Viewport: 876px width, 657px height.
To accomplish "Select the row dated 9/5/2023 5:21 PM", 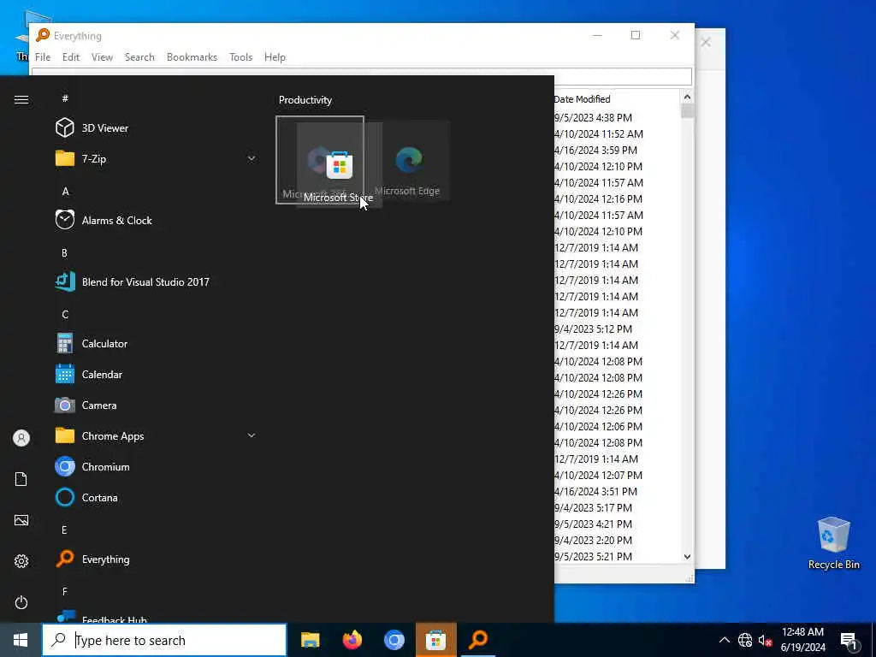I will click(594, 556).
